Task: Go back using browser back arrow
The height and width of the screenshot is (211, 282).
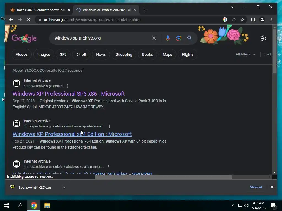Action: click(x=11, y=20)
